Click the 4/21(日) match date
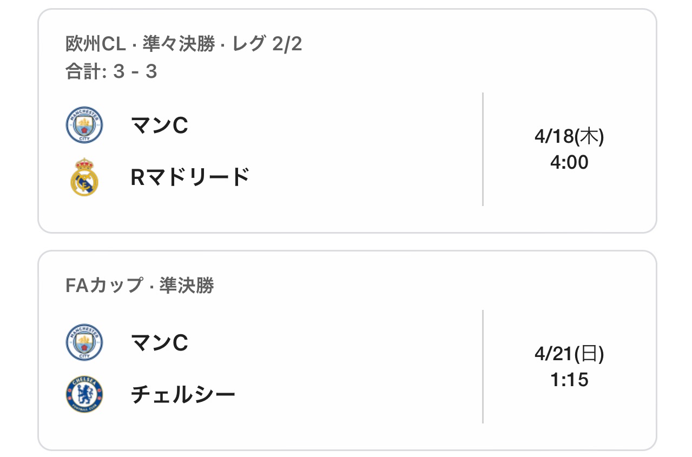The image size is (692, 457). (569, 354)
